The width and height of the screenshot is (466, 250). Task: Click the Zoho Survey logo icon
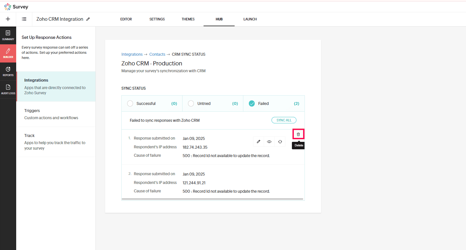[x=7, y=6]
